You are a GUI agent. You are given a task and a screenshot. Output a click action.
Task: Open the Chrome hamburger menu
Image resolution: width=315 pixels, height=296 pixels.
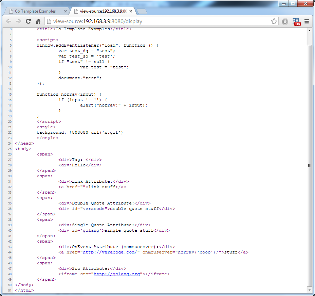pyautogui.click(x=307, y=21)
